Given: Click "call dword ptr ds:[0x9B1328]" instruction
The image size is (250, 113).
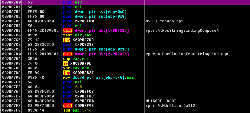Looking at the screenshot, I should 96,54.
